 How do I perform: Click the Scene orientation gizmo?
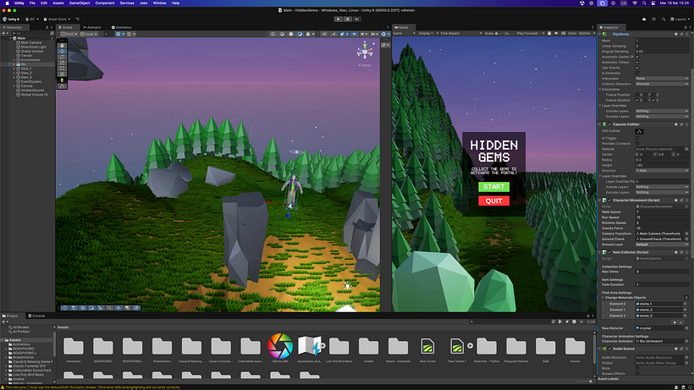coord(365,51)
